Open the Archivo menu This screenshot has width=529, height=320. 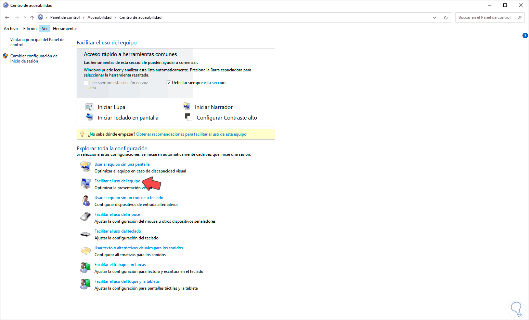point(10,28)
